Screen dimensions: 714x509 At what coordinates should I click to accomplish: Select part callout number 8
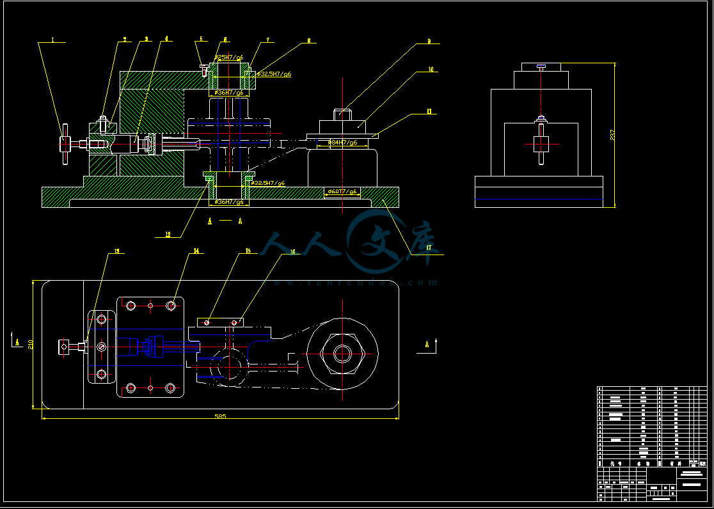point(309,40)
